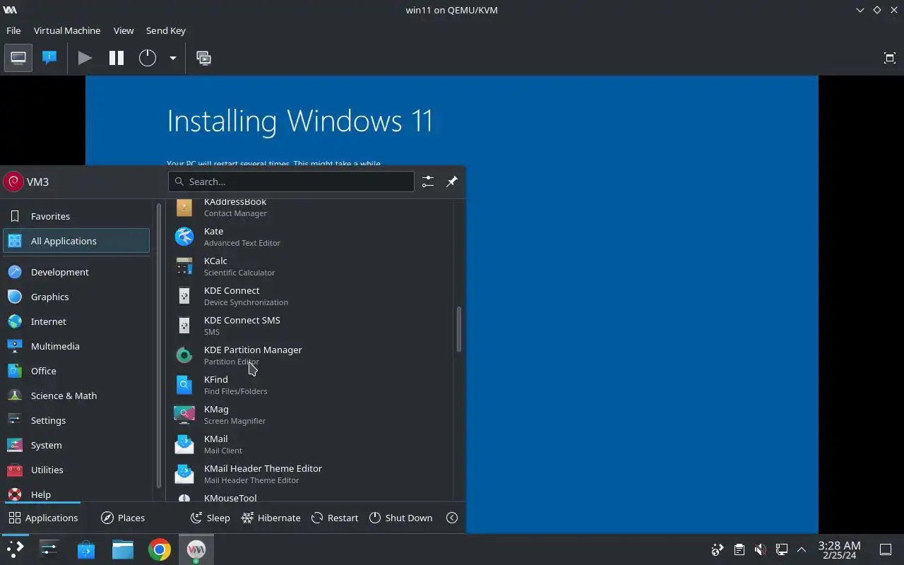Screen dimensions: 904x565
Task: Launch KAddressBook contact manager
Action: pos(309,210)
